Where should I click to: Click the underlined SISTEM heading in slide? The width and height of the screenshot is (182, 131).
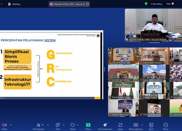click(50, 40)
